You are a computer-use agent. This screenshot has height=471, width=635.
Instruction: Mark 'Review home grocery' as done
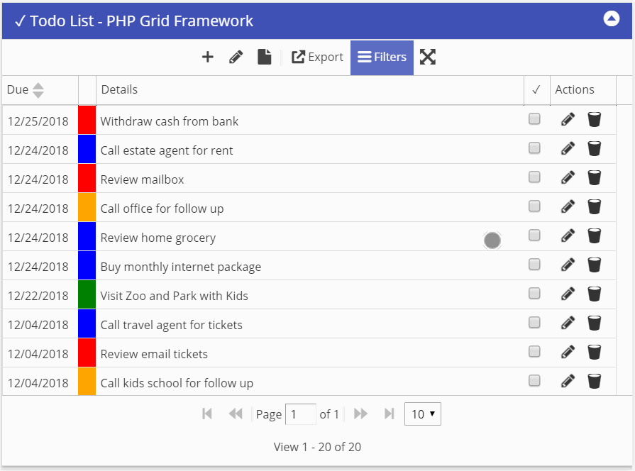534,236
